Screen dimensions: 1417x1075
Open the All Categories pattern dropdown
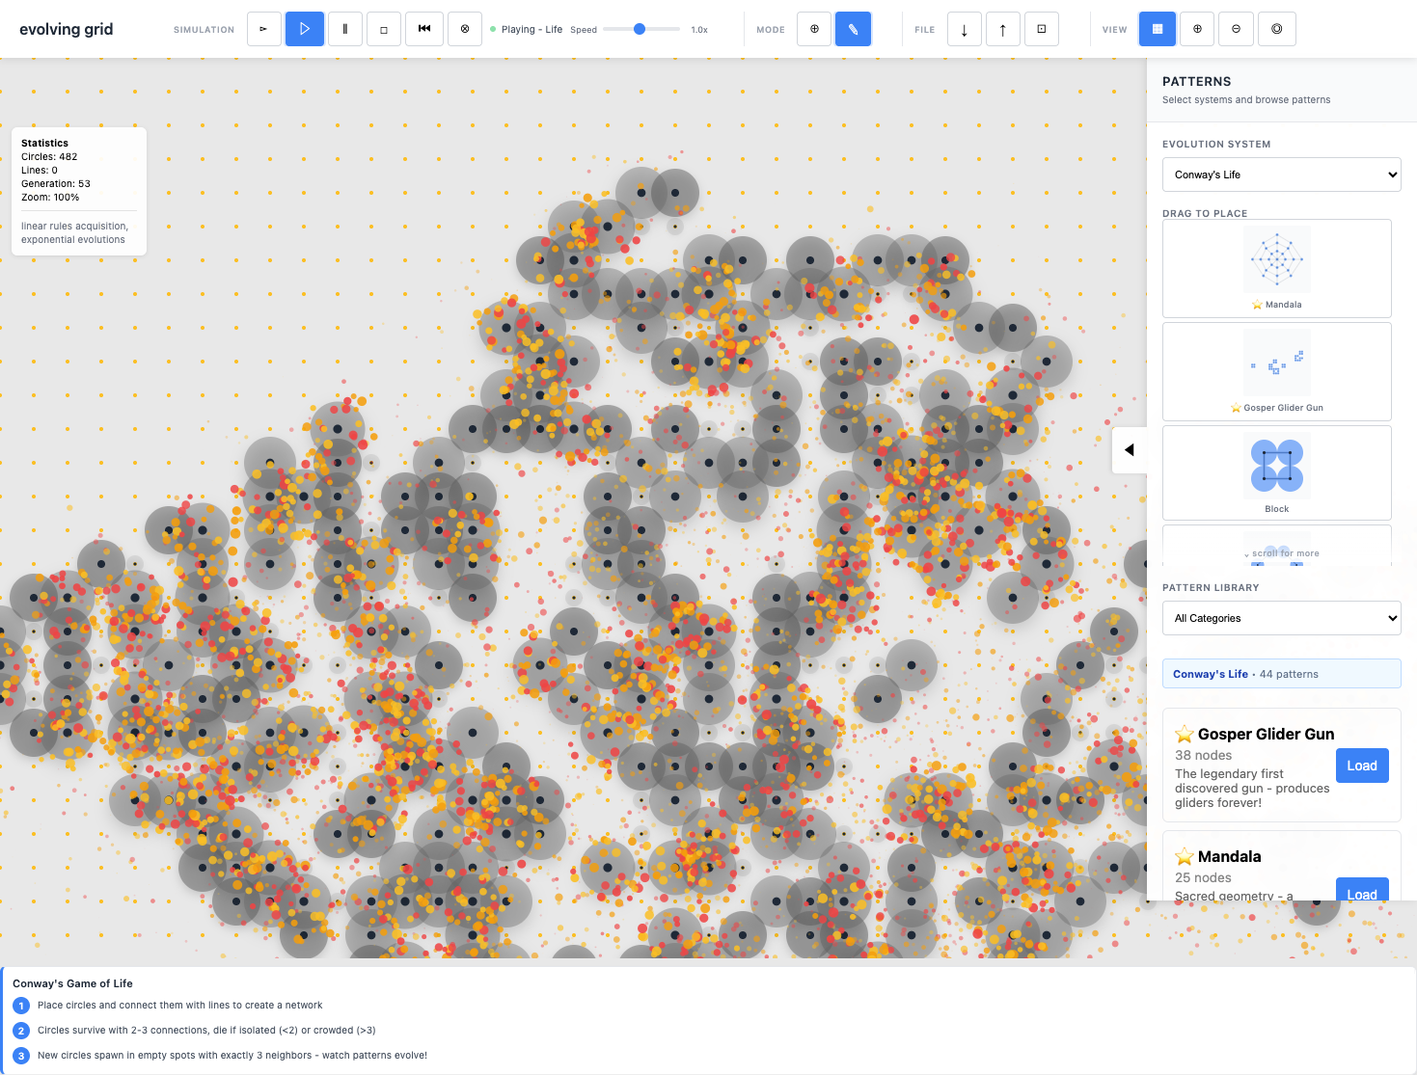click(1281, 618)
